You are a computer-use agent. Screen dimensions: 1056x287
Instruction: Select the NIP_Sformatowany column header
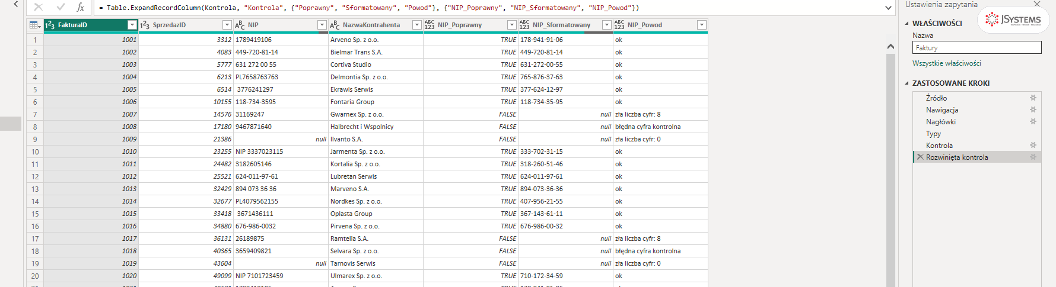click(565, 25)
